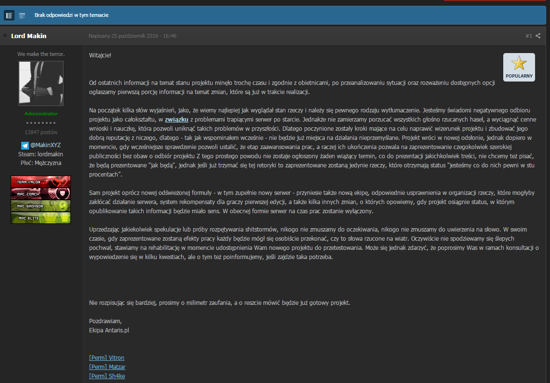Click the share icon next to #1
The image size is (550, 383).
coord(538,36)
